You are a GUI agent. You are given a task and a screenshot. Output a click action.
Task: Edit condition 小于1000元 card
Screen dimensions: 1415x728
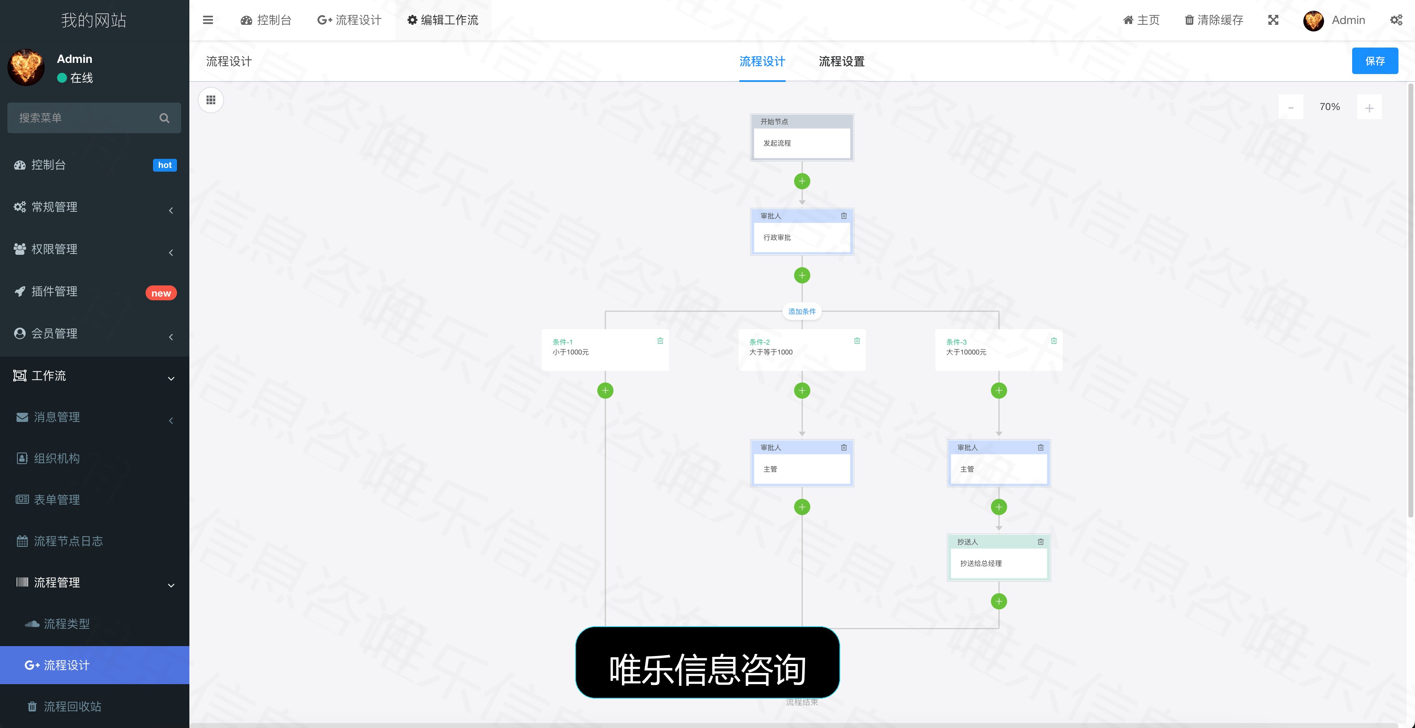point(605,350)
